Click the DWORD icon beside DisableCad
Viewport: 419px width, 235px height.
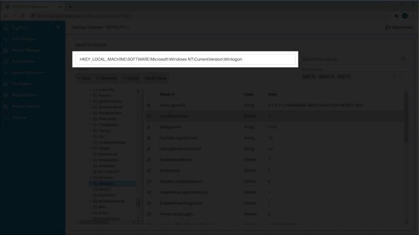click(x=149, y=170)
